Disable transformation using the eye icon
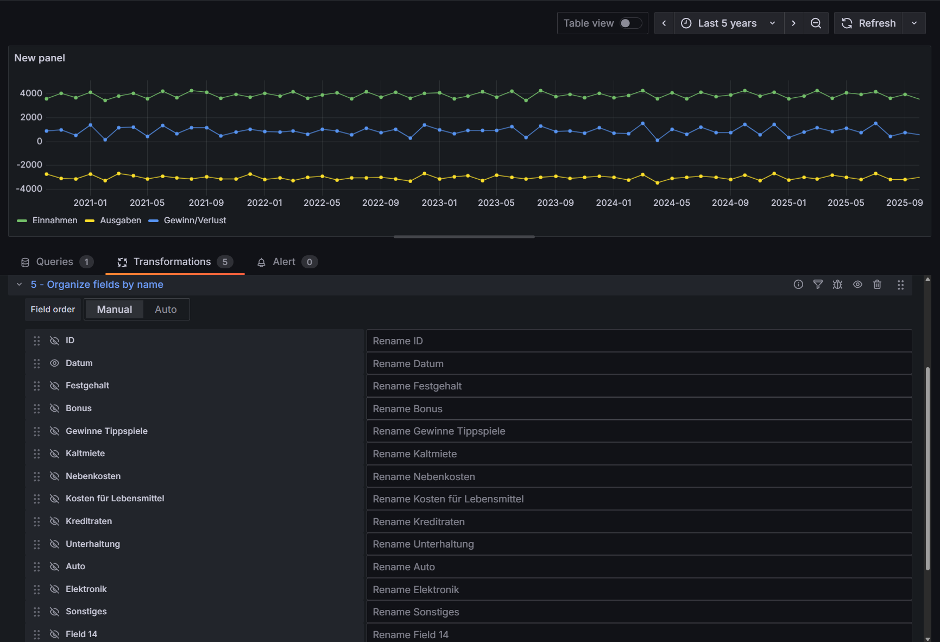The height and width of the screenshot is (642, 940). [x=857, y=285]
